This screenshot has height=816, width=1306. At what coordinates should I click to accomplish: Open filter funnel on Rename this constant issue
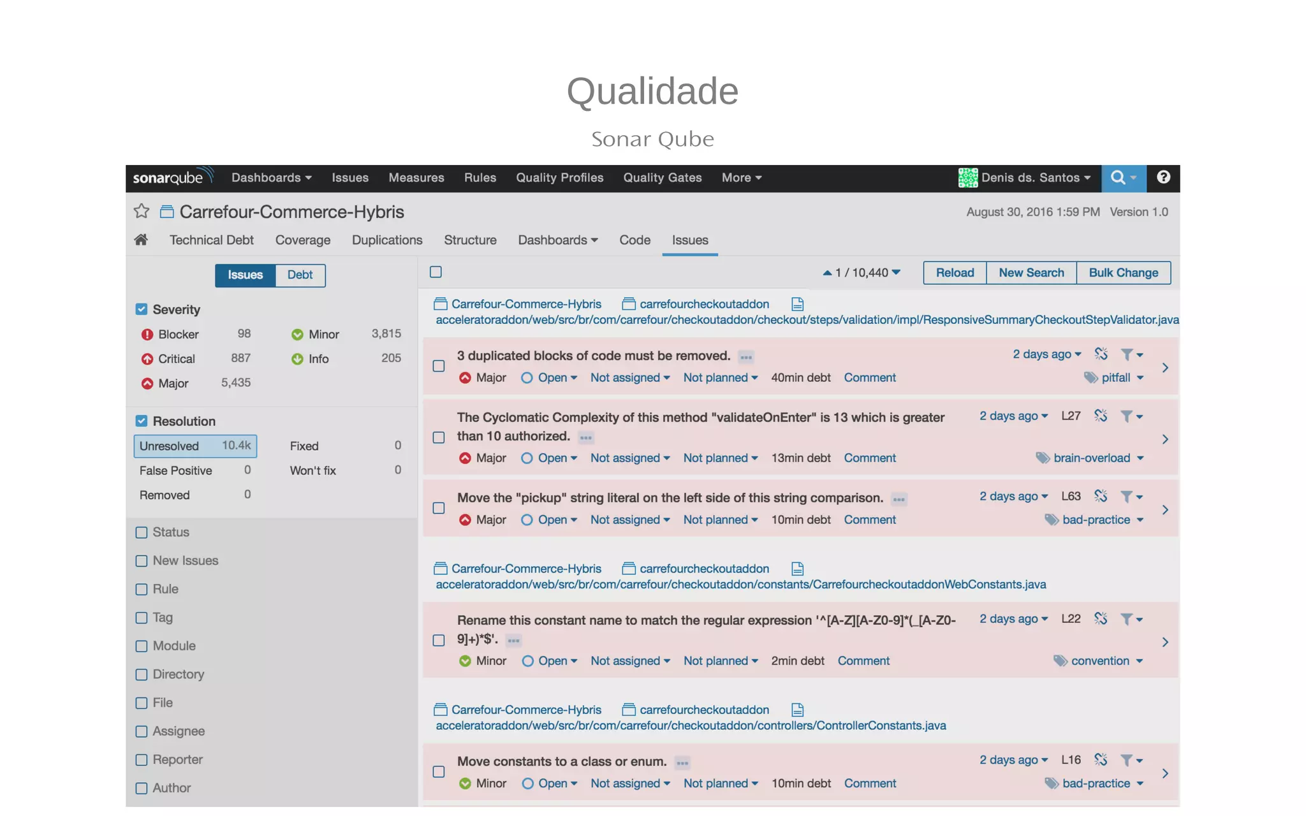[1131, 619]
